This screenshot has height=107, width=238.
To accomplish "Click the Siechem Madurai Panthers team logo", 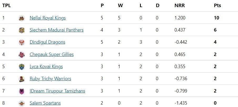I will (x=22, y=30).
